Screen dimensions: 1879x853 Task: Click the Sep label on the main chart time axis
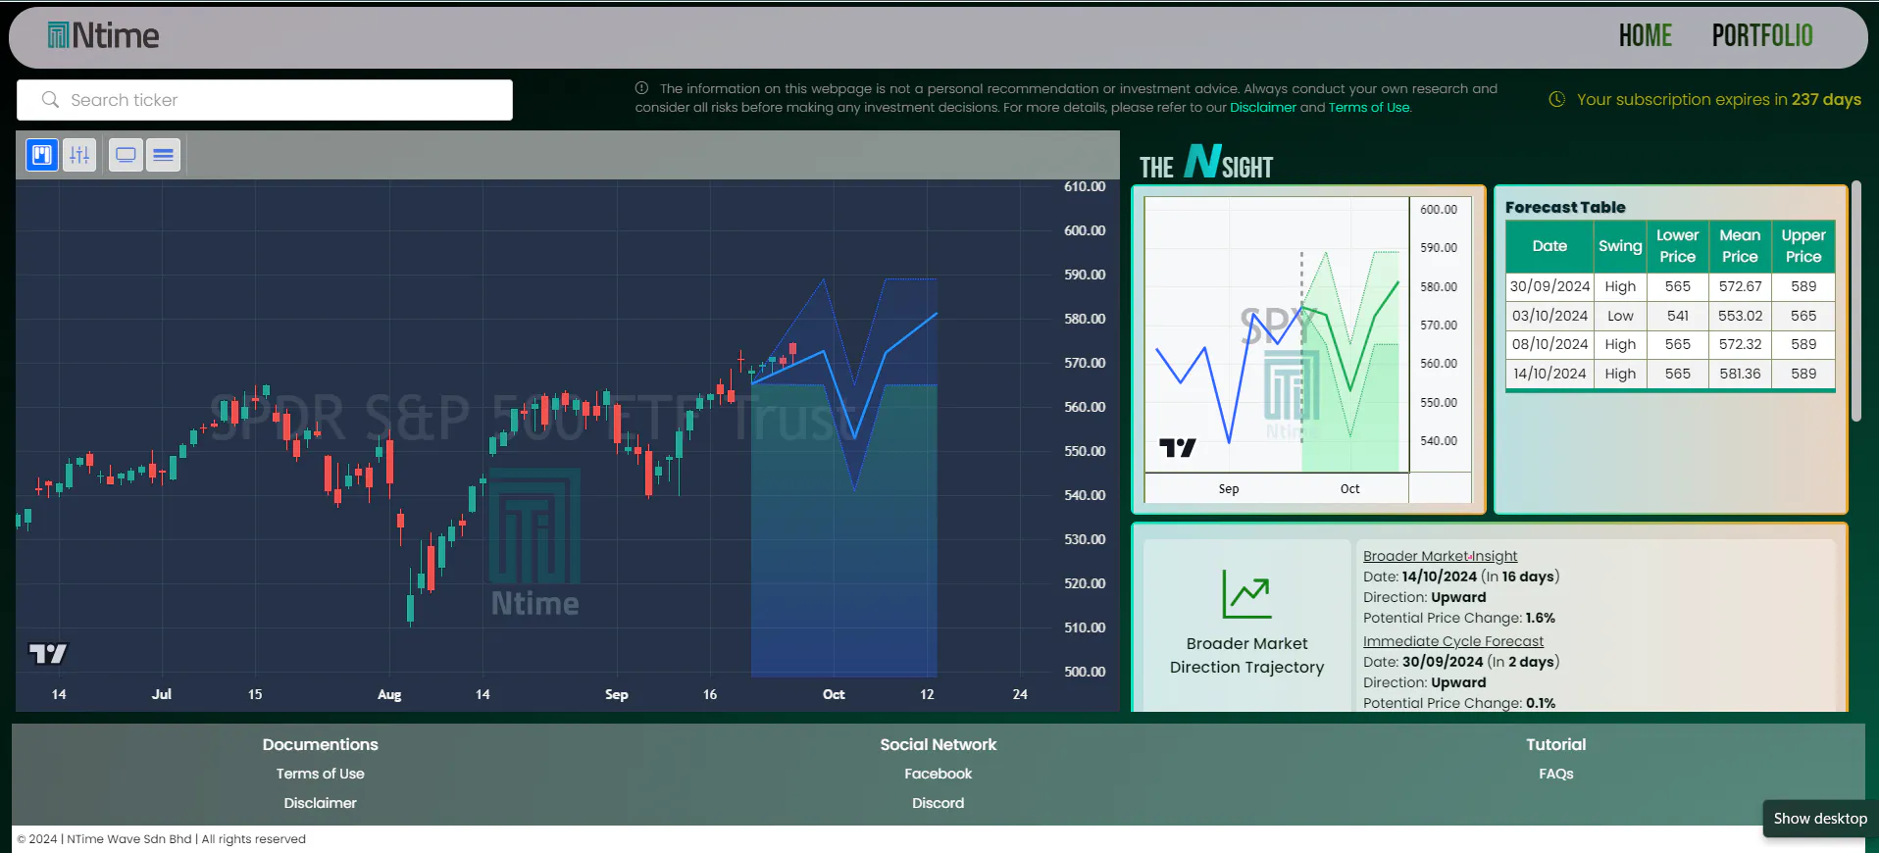[617, 694]
